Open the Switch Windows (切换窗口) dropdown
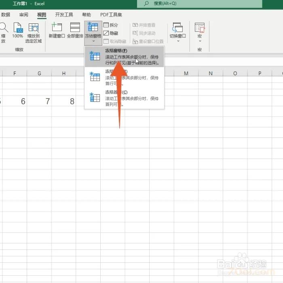 click(x=177, y=33)
